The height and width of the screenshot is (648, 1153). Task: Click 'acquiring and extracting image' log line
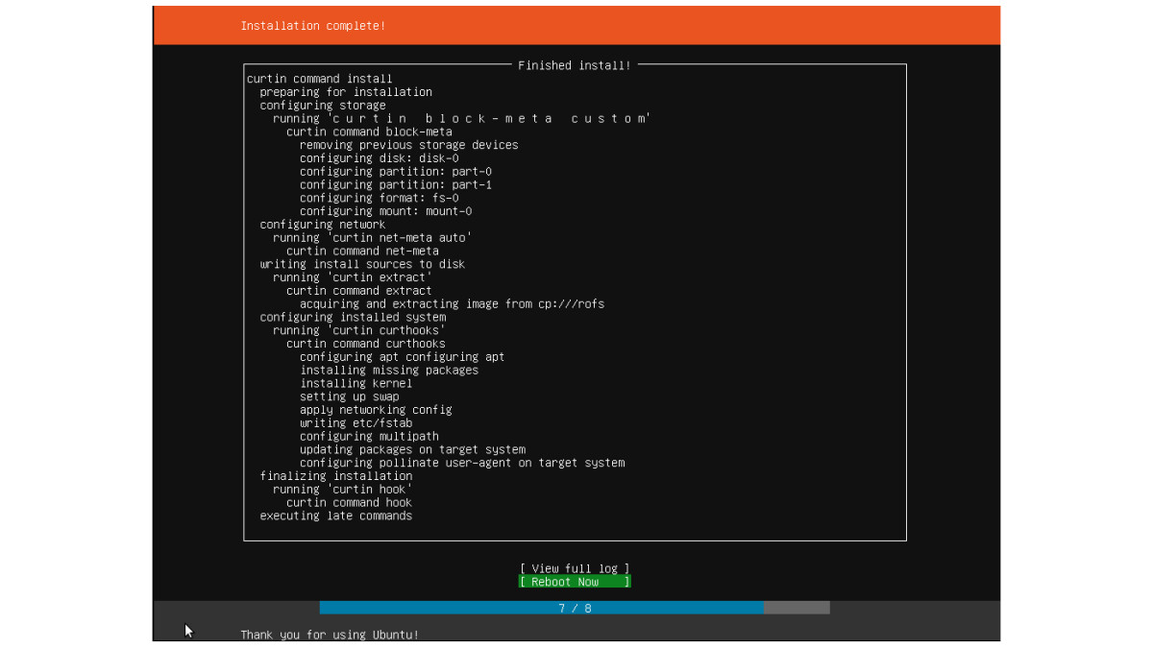point(453,304)
